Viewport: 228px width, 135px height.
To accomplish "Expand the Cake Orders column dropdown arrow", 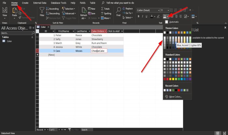I will 106,31.
